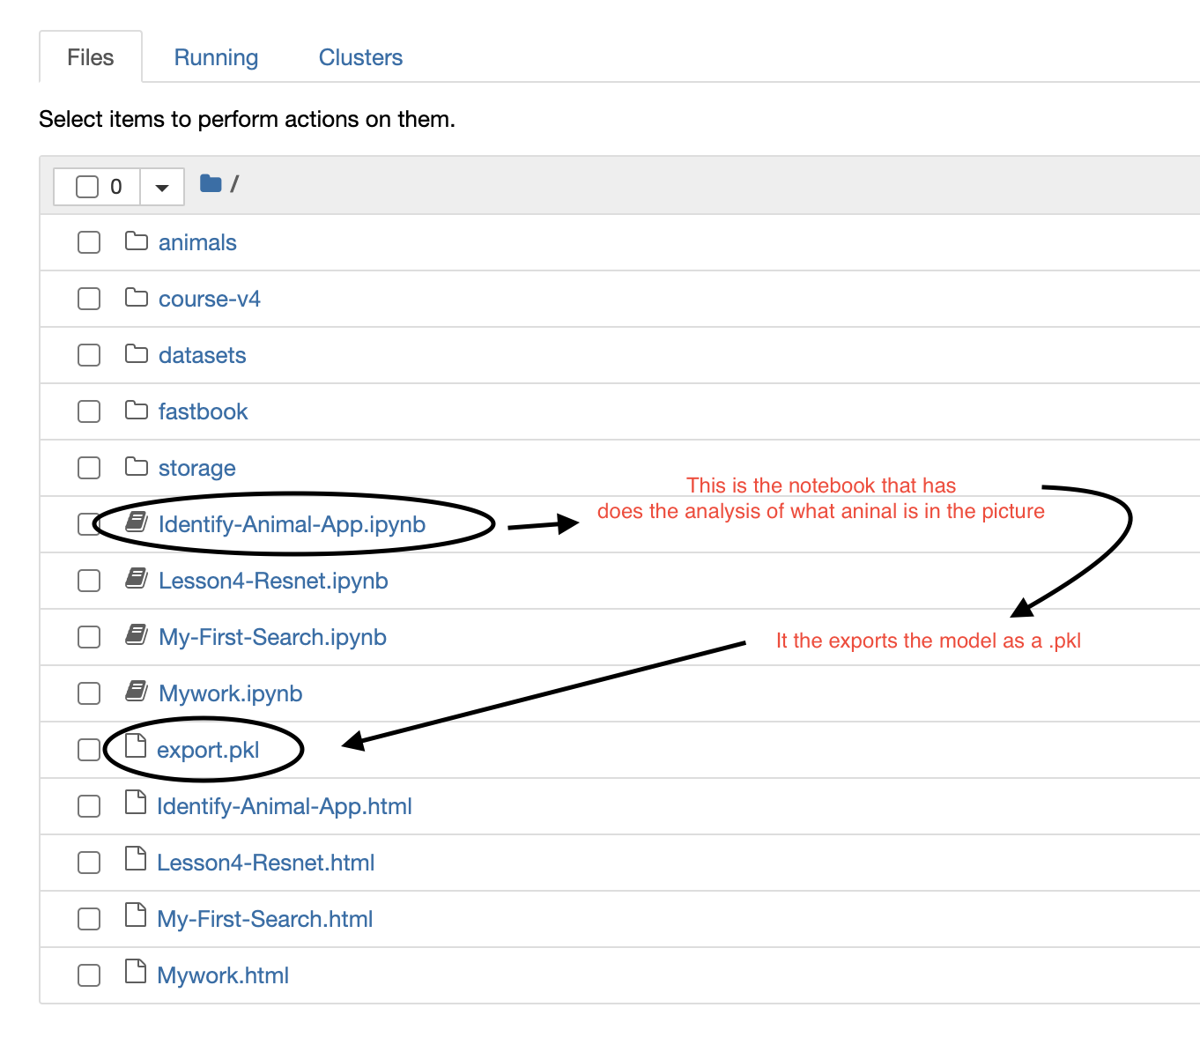Select the My-First-Search.html checkbox

point(89,919)
